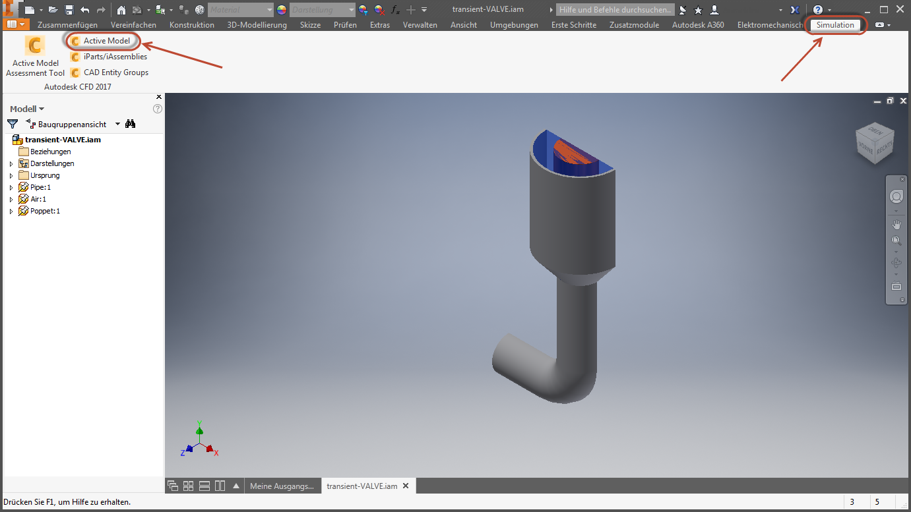This screenshot has width=911, height=512.
Task: Click the tile windows grid icon
Action: 188,486
